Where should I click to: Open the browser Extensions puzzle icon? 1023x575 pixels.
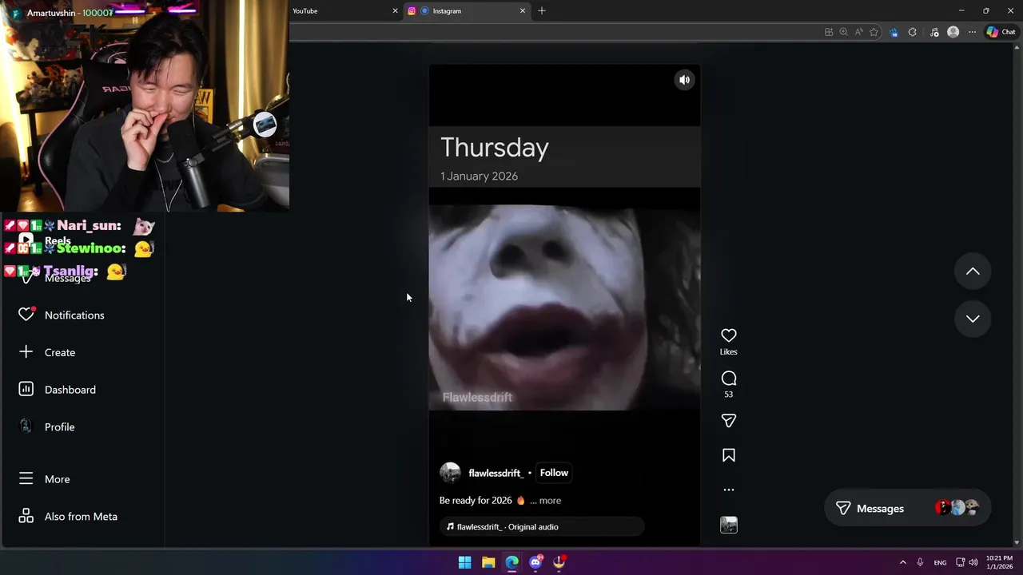point(913,32)
